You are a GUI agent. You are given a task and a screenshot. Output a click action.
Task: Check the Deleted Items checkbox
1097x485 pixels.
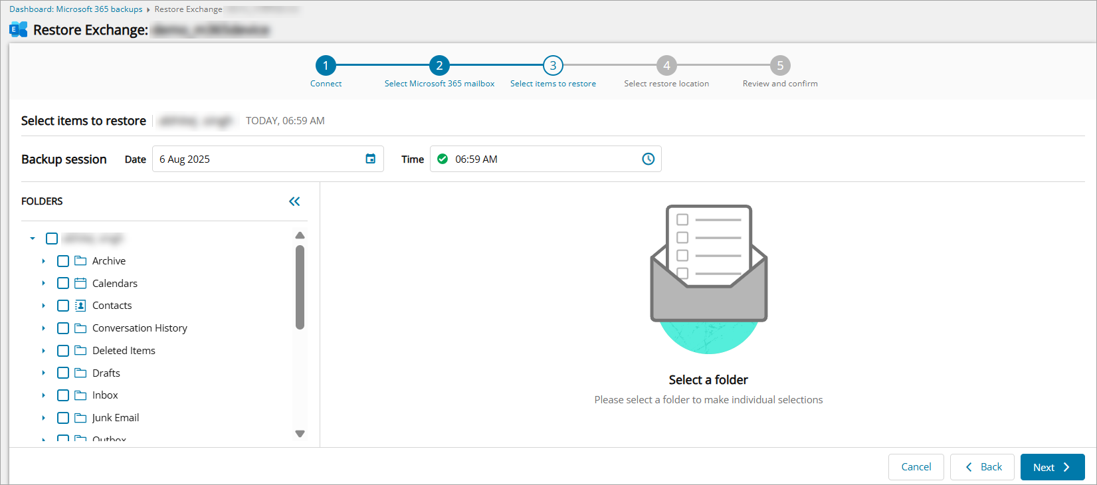63,351
